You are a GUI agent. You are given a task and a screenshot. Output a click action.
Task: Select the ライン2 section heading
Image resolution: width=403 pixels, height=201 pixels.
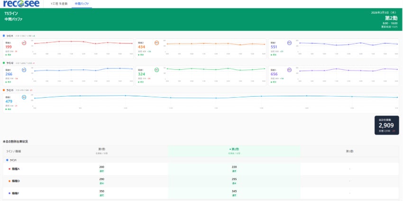coord(10,63)
